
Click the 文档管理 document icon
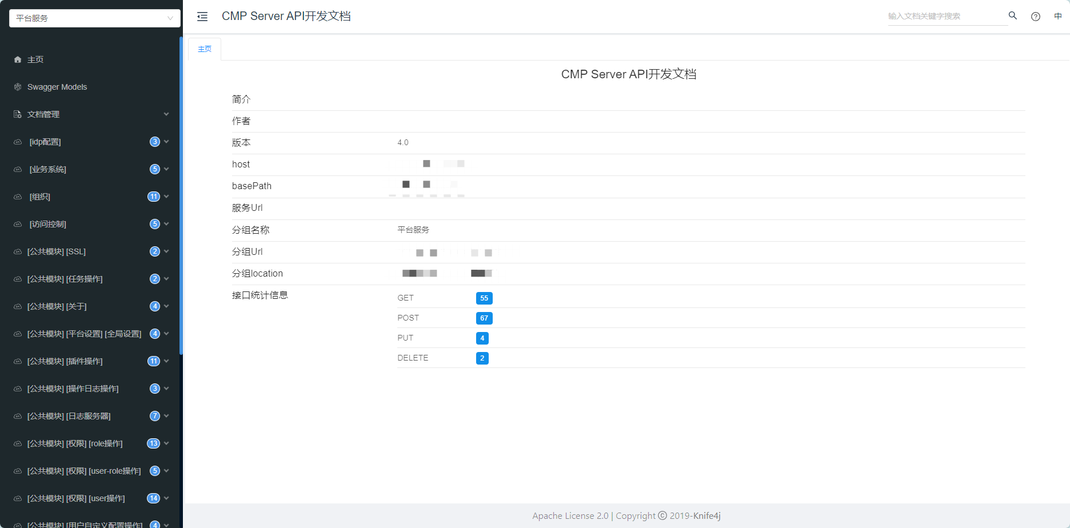18,114
